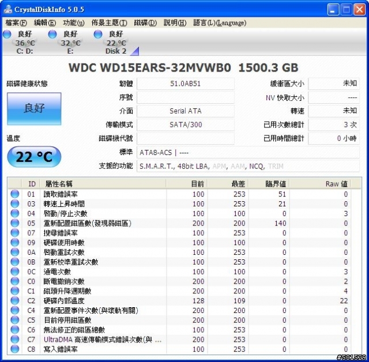Image resolution: width=369 pixels, height=362 pixels.
Task: Click the 支援的功能 field with S.M.A.R.T.
Action: pos(248,166)
